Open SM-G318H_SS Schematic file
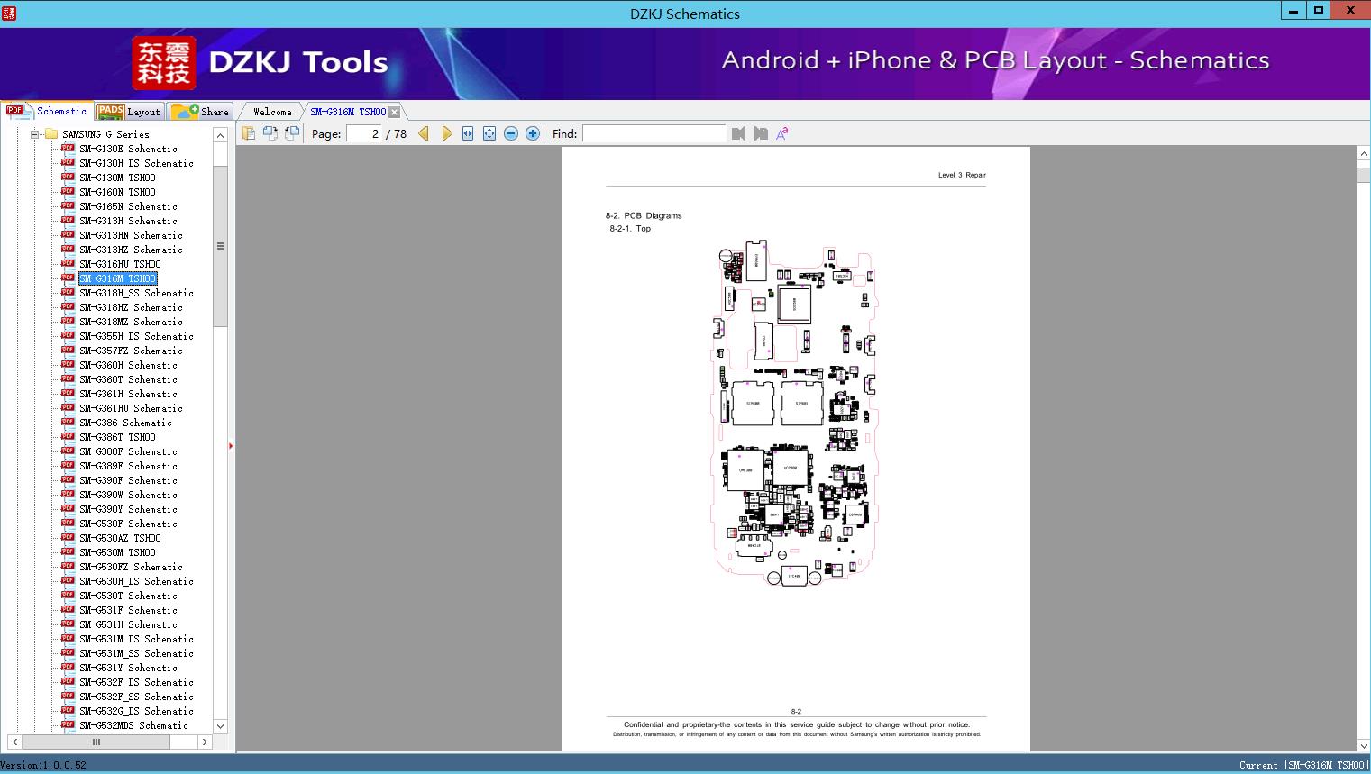The height and width of the screenshot is (774, 1371). point(136,293)
